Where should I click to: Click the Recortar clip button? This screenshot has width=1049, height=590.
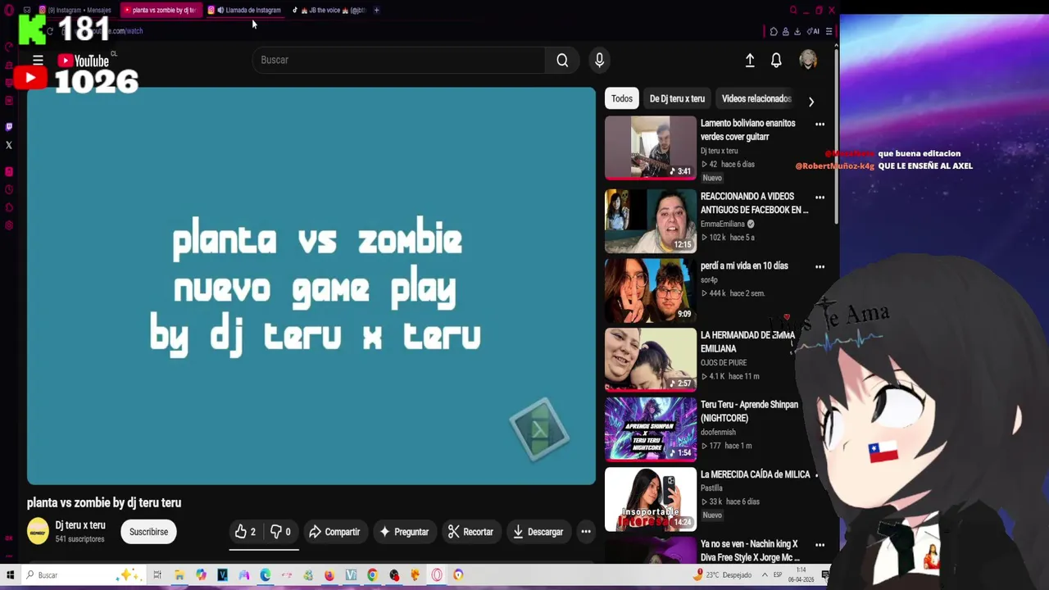(x=470, y=532)
